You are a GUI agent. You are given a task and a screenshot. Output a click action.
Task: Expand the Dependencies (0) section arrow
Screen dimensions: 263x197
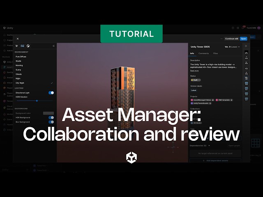209,146
